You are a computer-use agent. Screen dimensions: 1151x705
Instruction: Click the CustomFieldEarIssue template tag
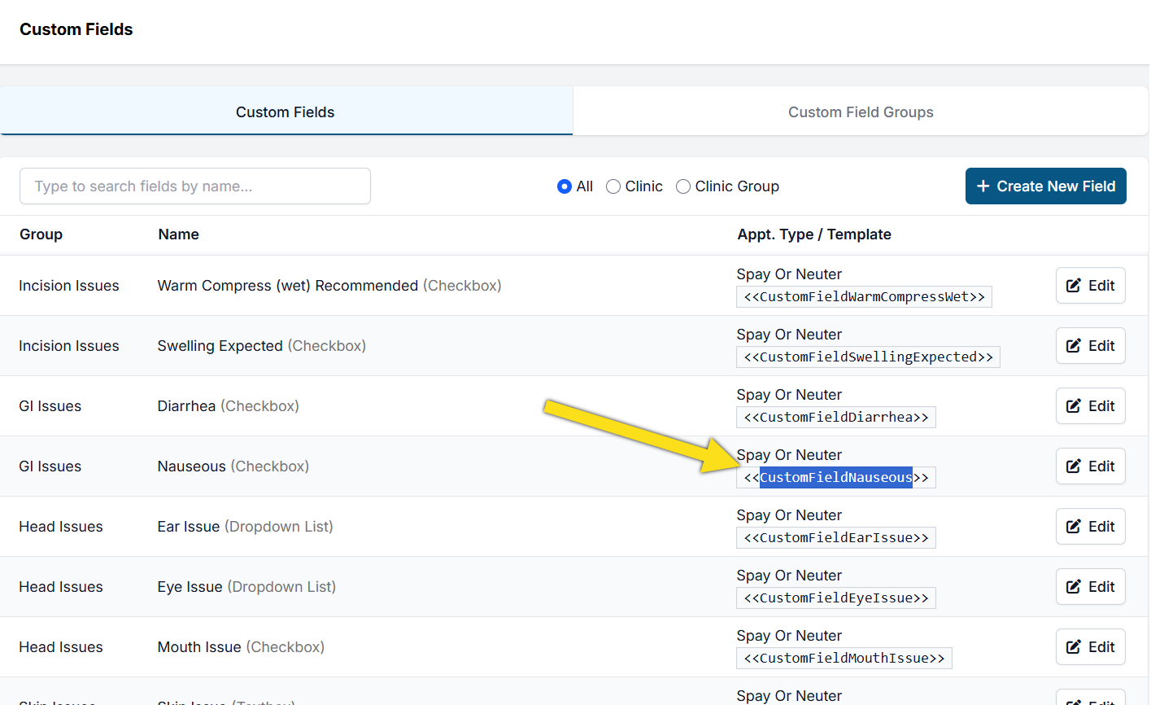836,538
